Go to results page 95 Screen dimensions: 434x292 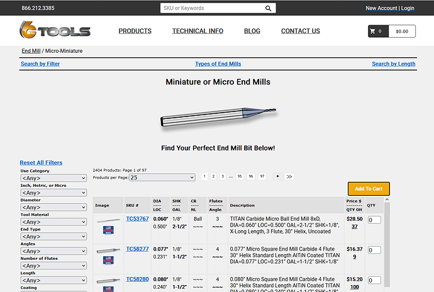pos(240,176)
